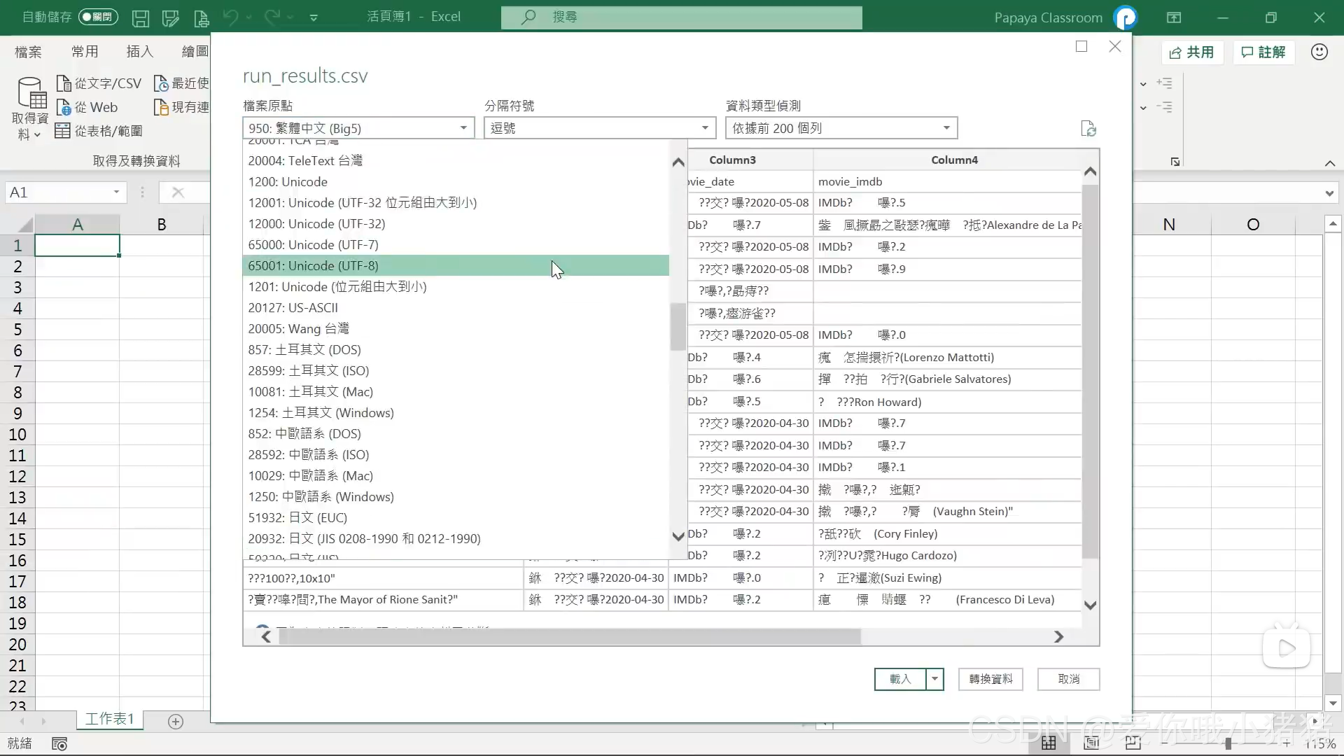Open the delimiter (分隔符號) dropdown
The image size is (1344, 756).
[x=599, y=128]
